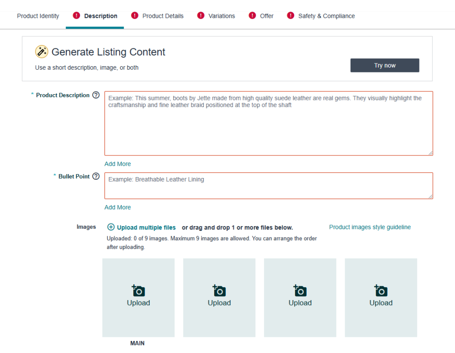The image size is (455, 353).
Task: Click the camera icon in second upload slot
Action: coord(220,291)
